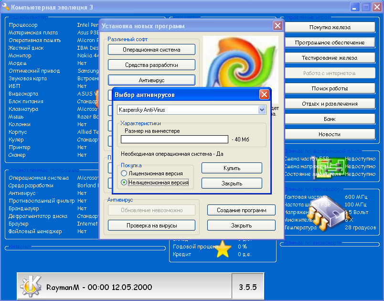Open the Kaspersky Anti-Virus dropdown arrow
384x301 pixels.
click(262, 110)
